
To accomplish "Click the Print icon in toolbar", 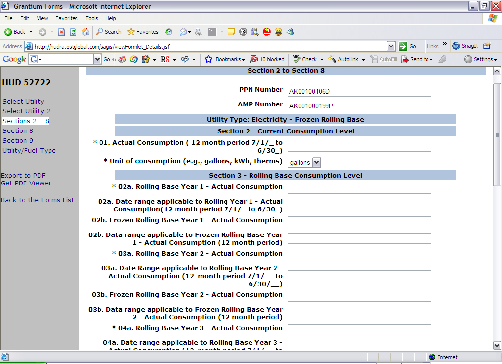I will (198, 32).
